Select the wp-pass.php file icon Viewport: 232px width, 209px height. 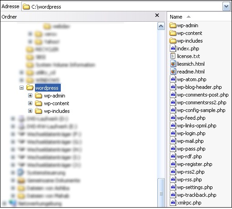pyautogui.click(x=173, y=149)
